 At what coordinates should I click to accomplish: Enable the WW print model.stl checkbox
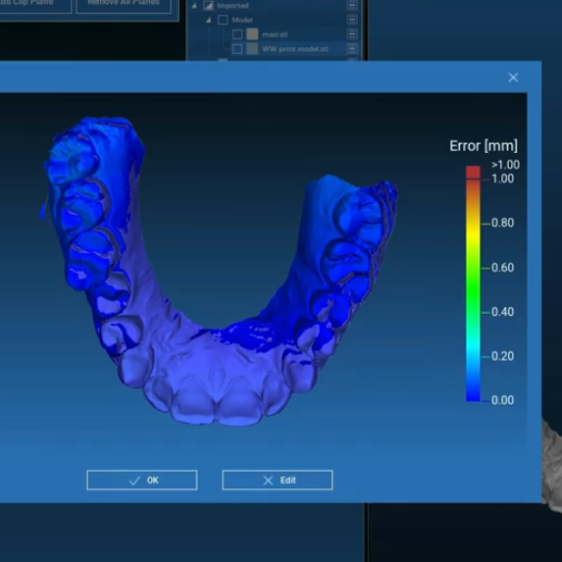pos(237,49)
